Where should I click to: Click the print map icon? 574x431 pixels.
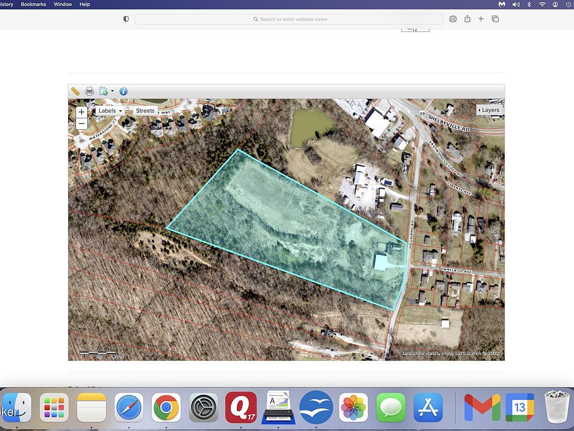coord(89,92)
